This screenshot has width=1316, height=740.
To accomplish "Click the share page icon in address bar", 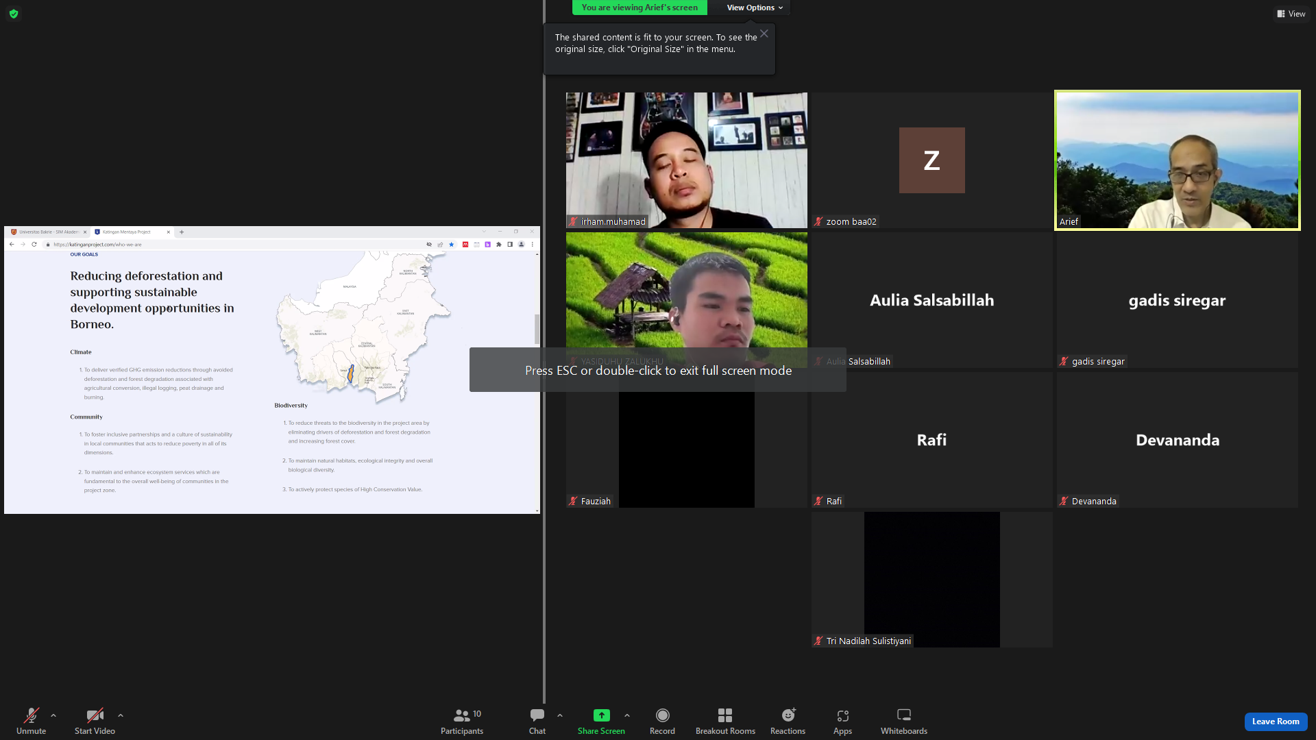I will [440, 245].
